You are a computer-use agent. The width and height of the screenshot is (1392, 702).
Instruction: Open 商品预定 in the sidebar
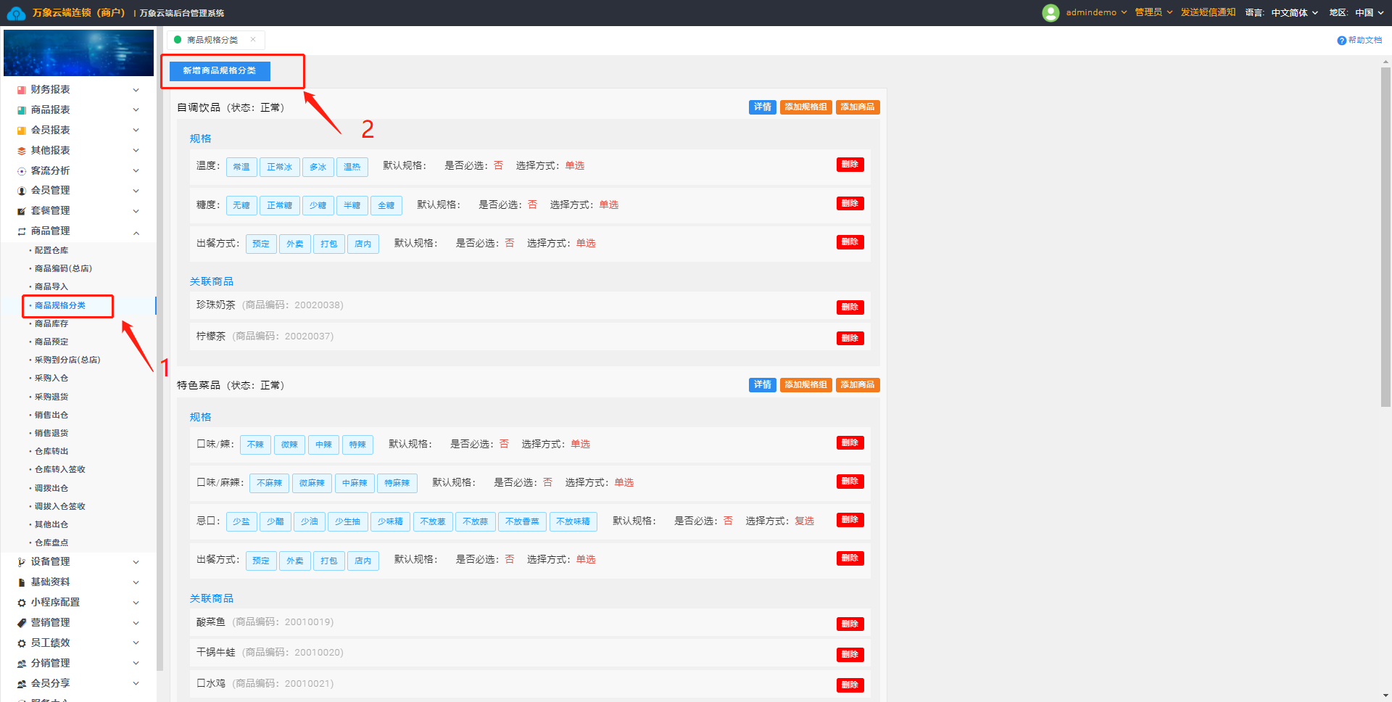51,342
